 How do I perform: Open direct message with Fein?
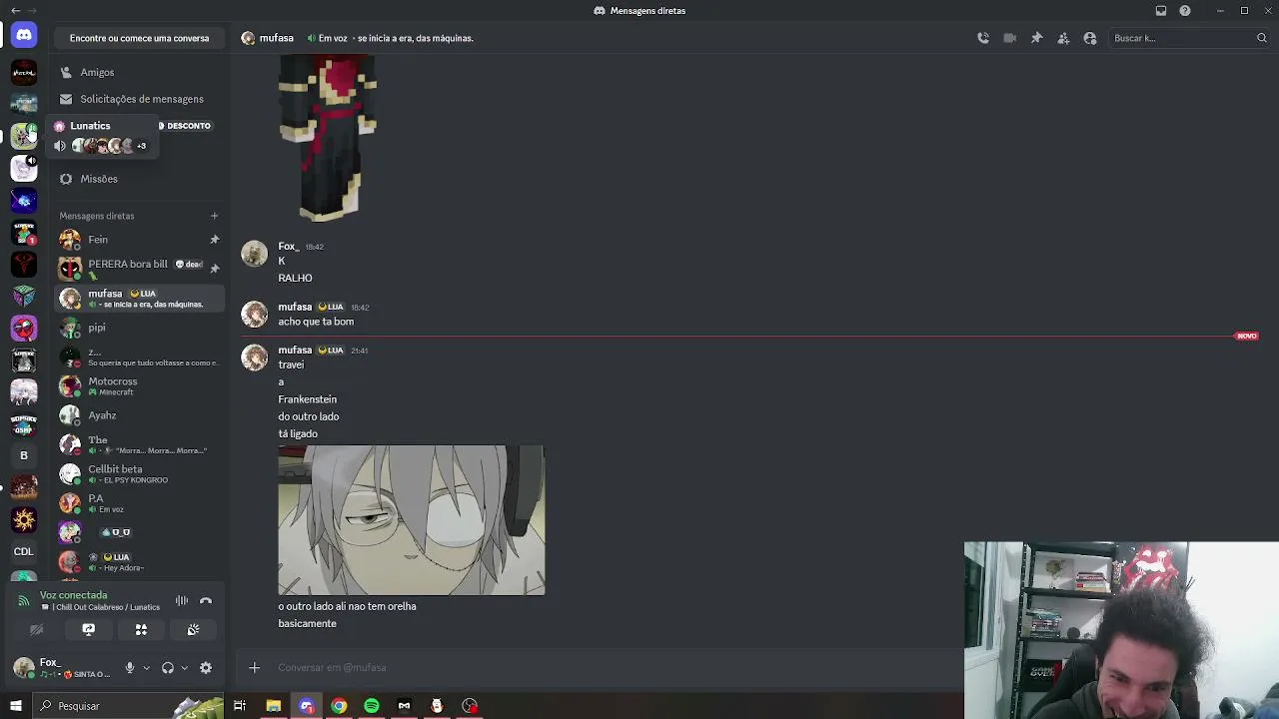[139, 240]
